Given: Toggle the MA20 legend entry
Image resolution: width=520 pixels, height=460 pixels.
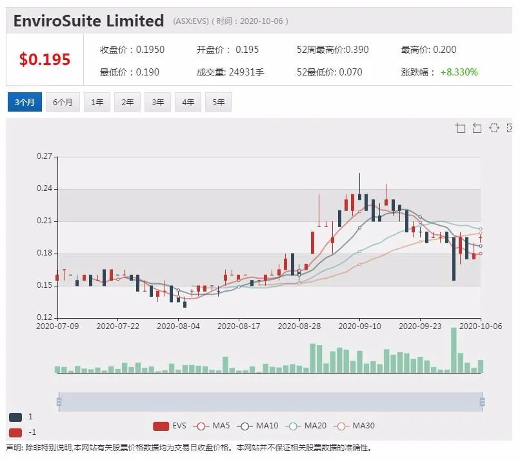Looking at the screenshot, I should pos(306,426).
